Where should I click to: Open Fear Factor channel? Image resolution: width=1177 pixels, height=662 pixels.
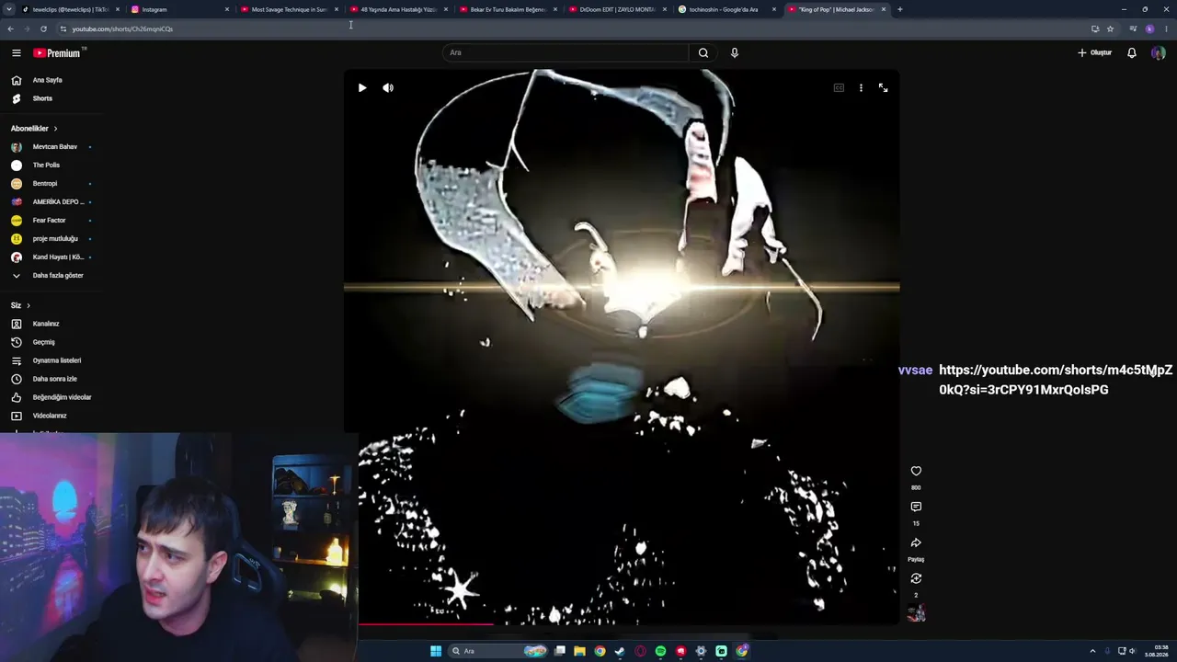point(51,221)
